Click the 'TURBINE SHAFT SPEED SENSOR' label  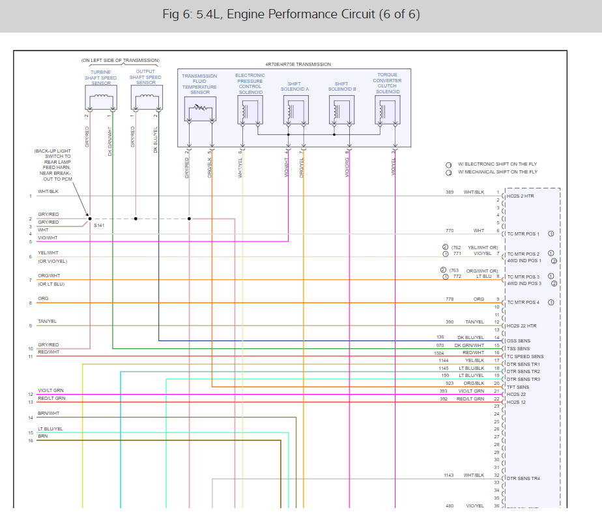100,77
